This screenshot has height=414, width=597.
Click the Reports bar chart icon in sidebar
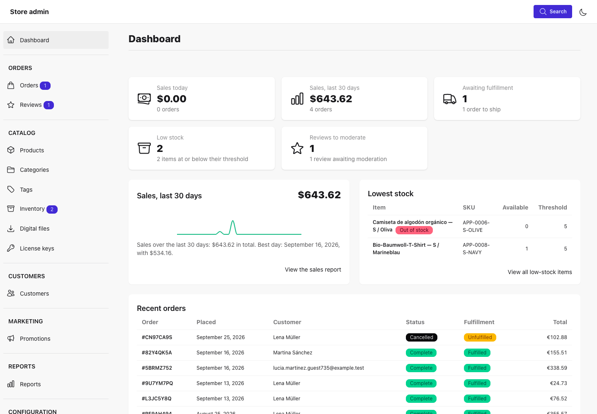coord(11,384)
